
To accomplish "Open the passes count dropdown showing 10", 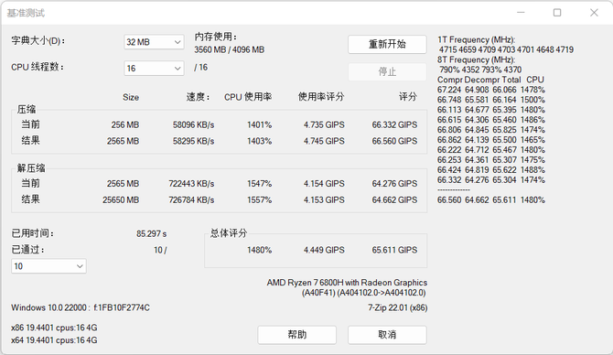I will 48,266.
